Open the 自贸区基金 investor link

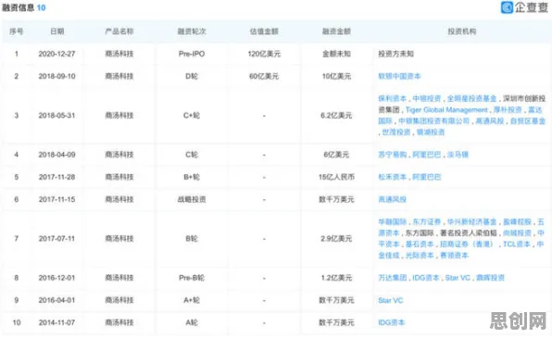click(x=528, y=121)
